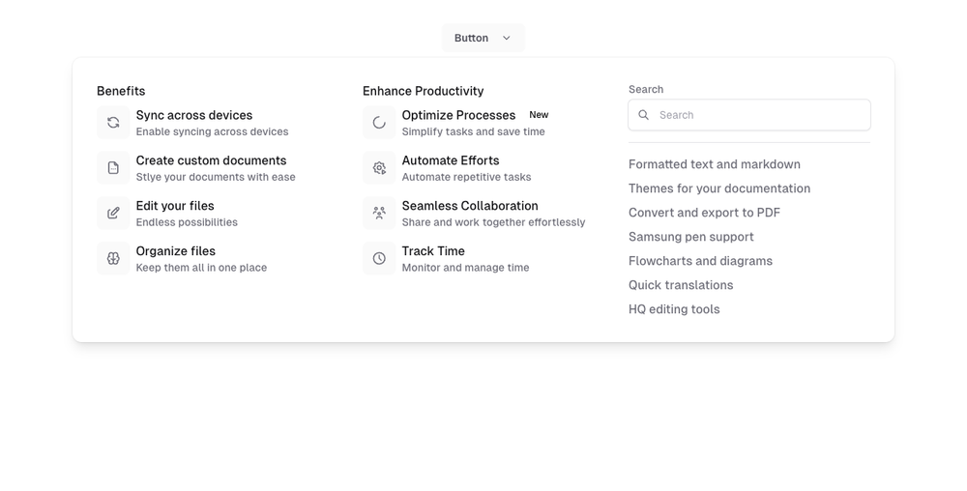
Task: Go to Convert and export to PDF
Action: [704, 213]
